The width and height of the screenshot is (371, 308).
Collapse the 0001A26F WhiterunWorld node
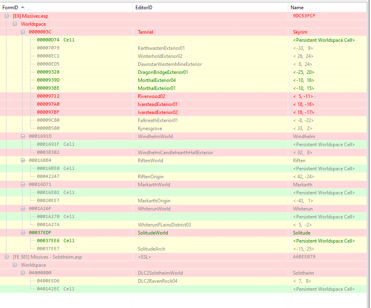[x=23, y=209]
